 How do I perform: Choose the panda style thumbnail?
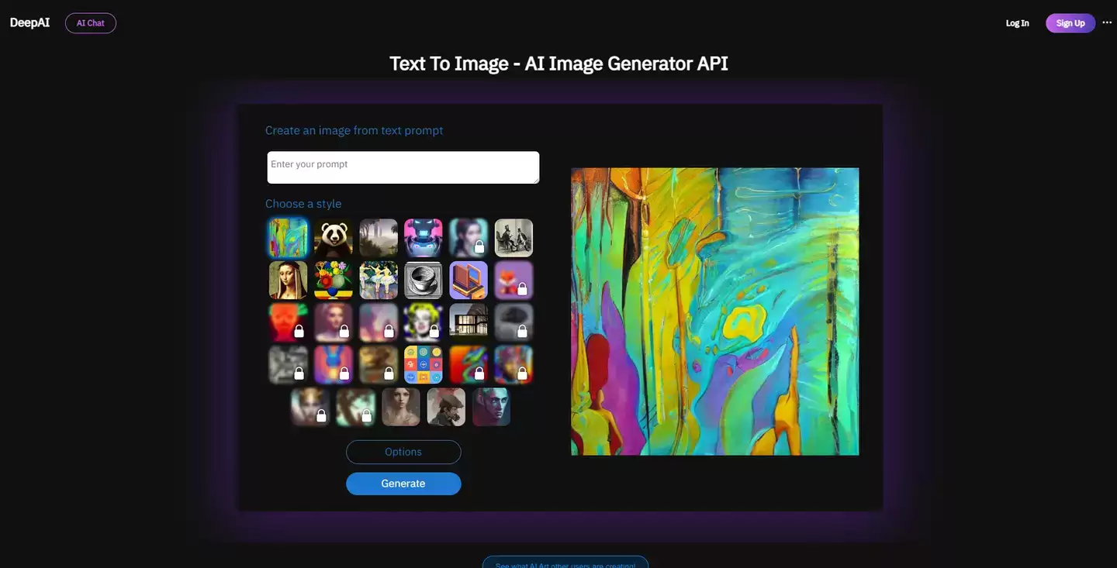[334, 237]
